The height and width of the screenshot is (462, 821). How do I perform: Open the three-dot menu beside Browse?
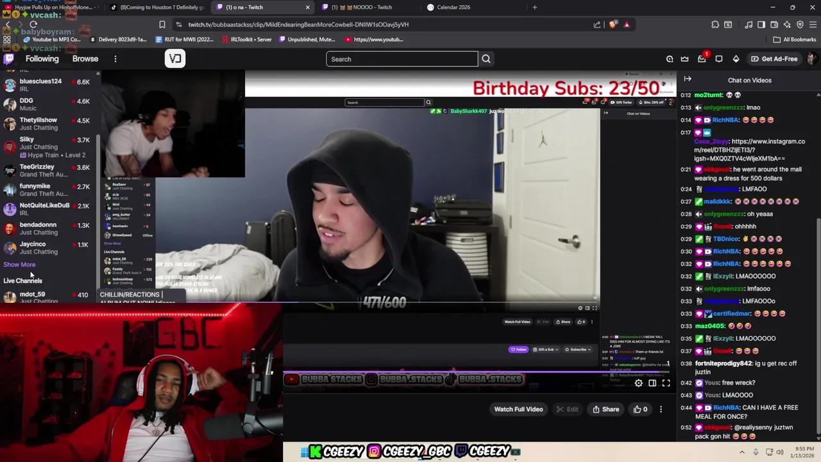tap(115, 59)
